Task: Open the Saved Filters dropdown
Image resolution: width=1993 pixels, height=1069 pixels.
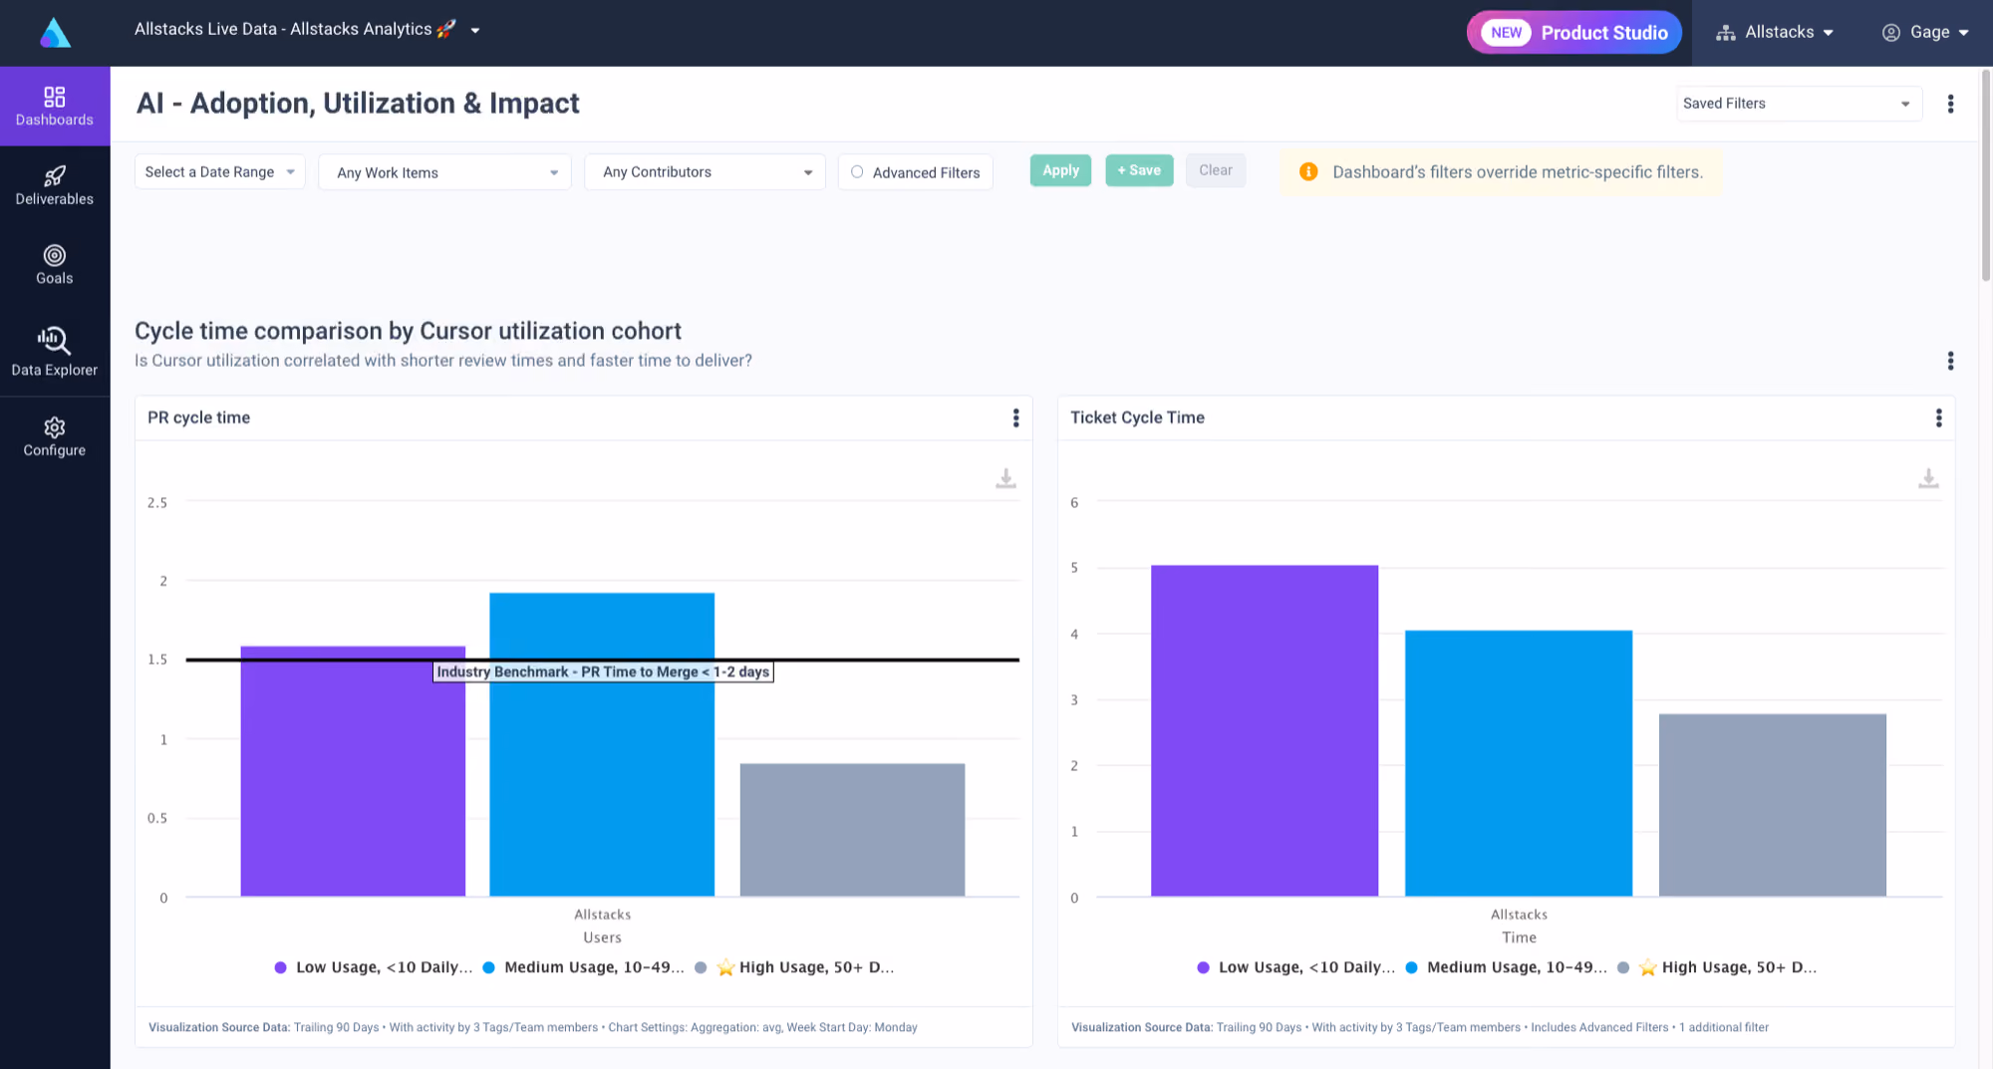Action: 1799,104
